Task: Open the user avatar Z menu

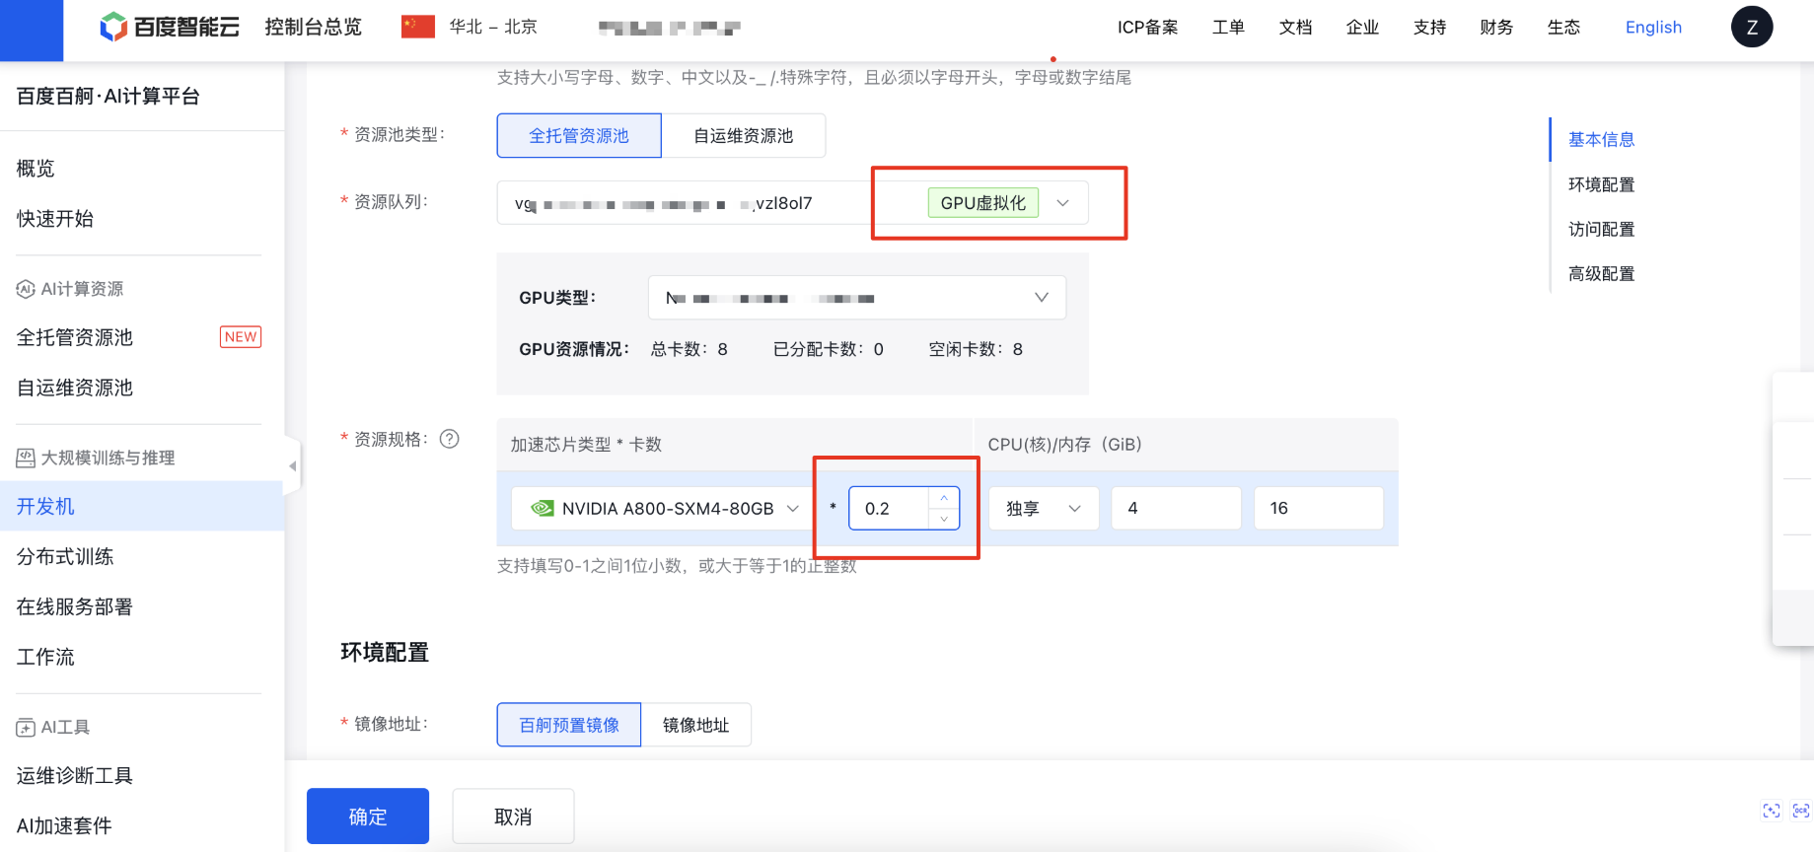Action: coord(1751,27)
